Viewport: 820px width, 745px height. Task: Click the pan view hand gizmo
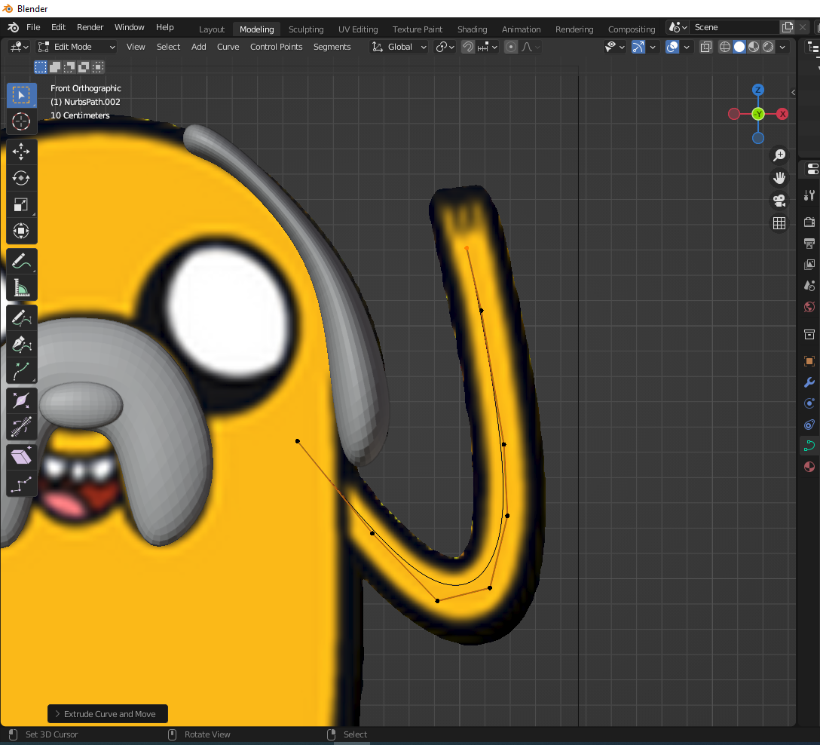point(779,178)
